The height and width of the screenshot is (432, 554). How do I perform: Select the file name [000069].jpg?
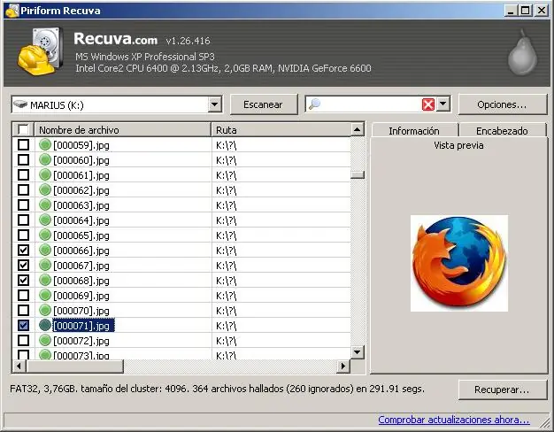coord(81,295)
